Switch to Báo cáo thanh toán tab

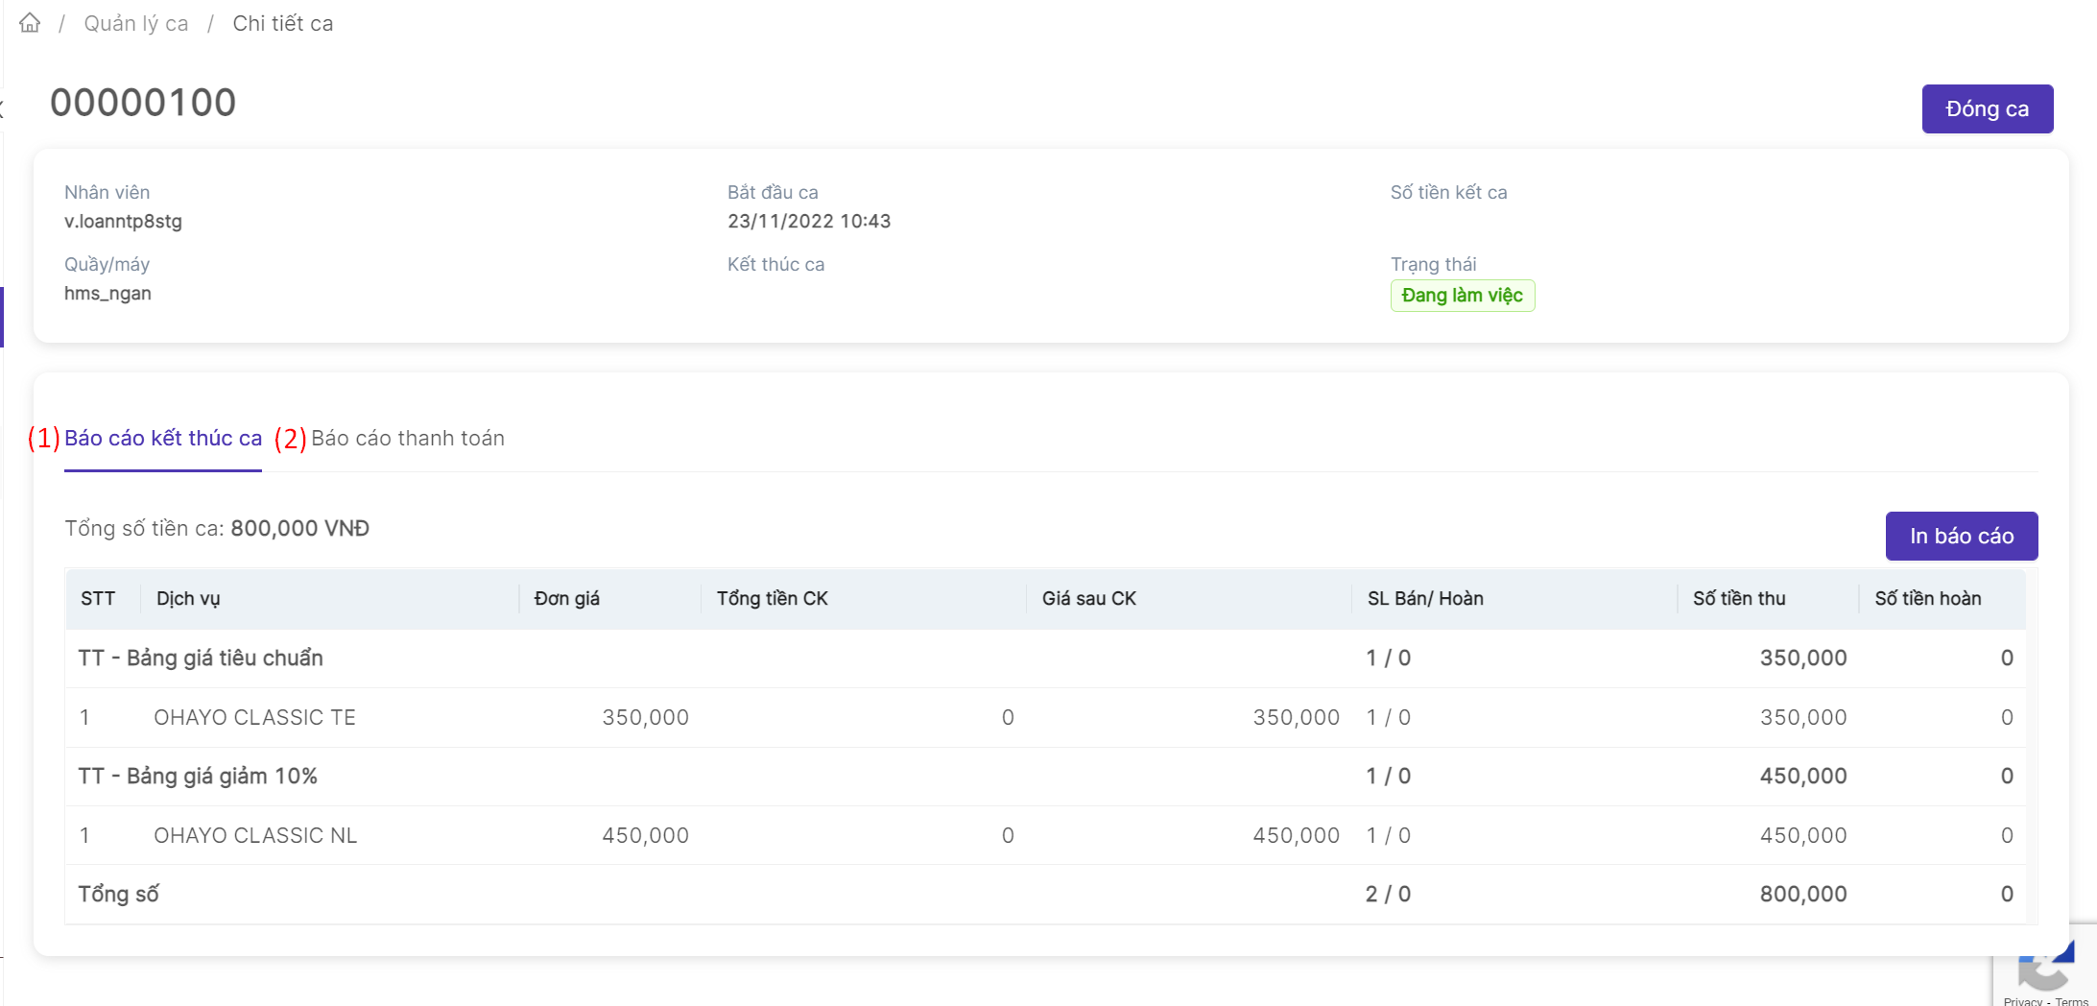(407, 439)
